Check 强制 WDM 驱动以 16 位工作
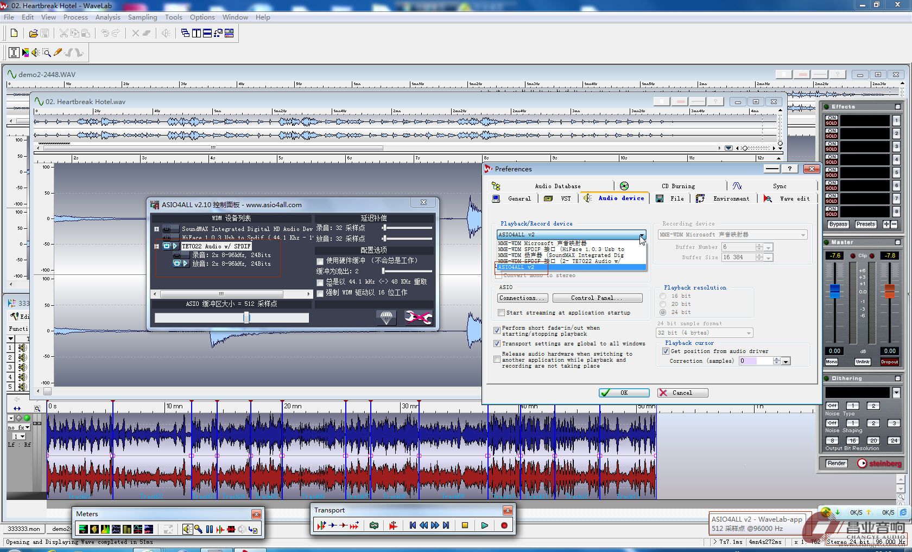The width and height of the screenshot is (912, 552). pos(320,293)
